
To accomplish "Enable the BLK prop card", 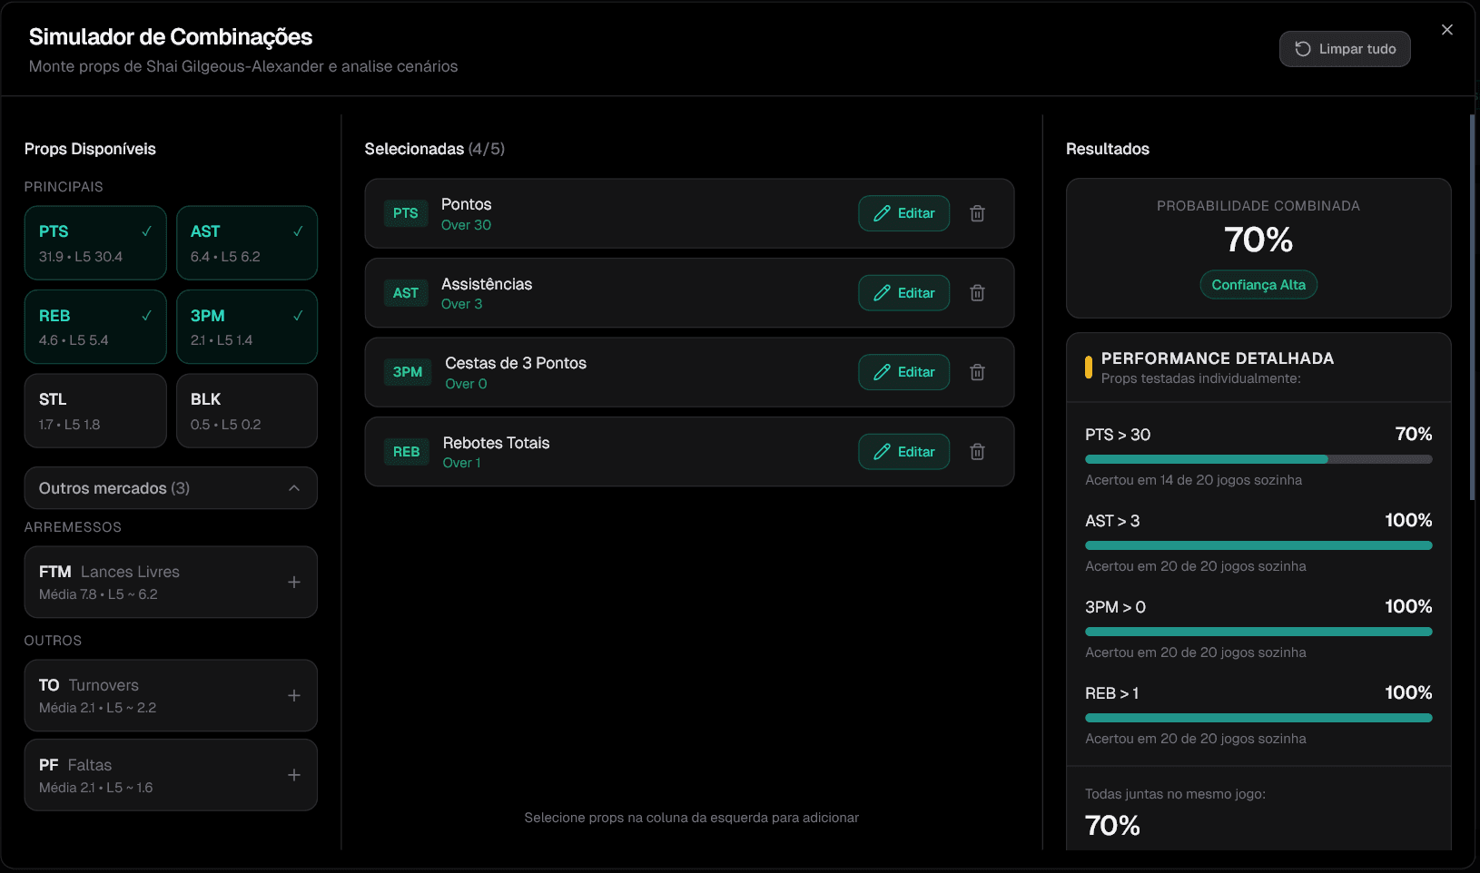I will (x=246, y=411).
